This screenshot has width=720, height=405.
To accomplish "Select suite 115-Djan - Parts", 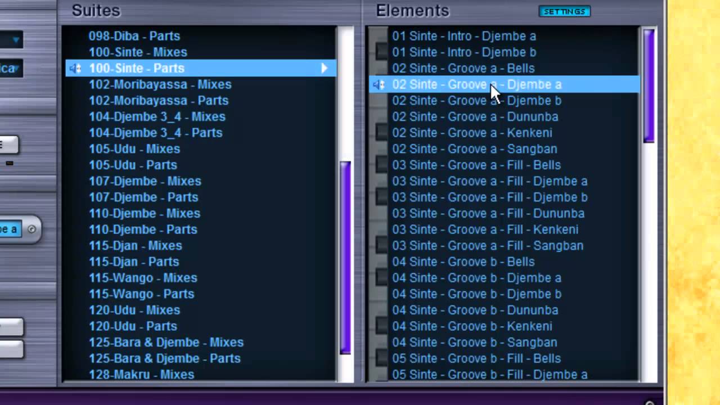I will [x=134, y=262].
